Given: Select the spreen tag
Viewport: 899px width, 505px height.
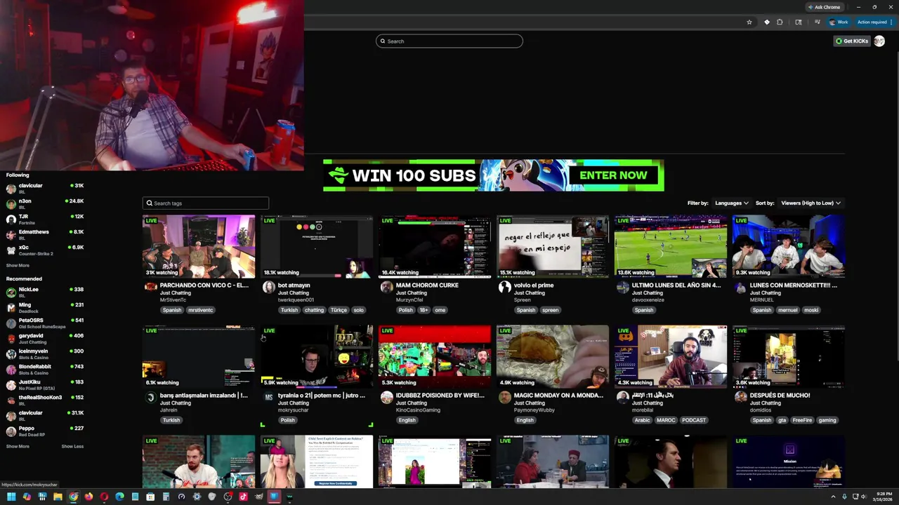Looking at the screenshot, I should [550, 310].
